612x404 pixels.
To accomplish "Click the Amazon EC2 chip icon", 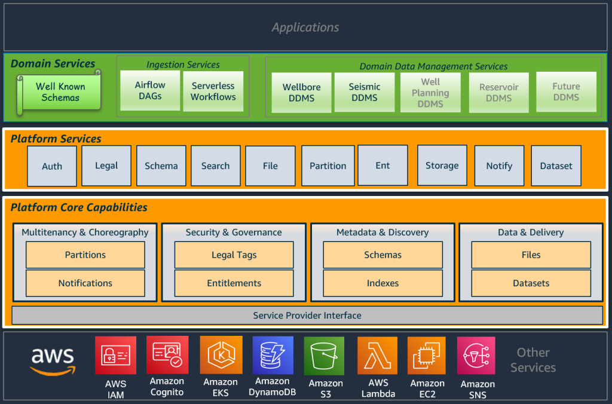I will coord(427,355).
